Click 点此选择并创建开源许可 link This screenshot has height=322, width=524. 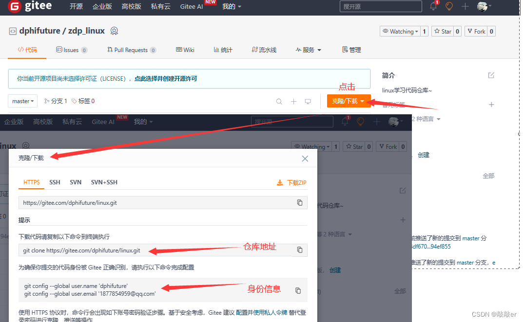pos(166,79)
